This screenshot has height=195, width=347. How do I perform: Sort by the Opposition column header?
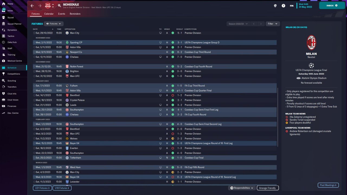point(70,29)
